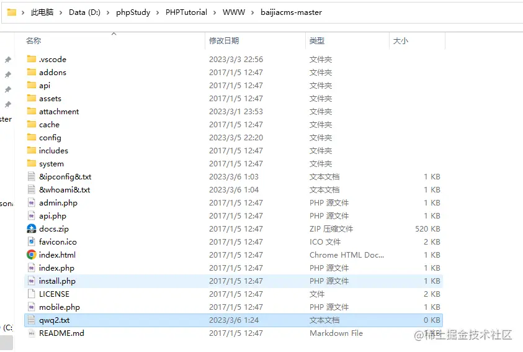This screenshot has width=523, height=352.
Task: Expand the chevron after 此电脑
Action: point(61,12)
